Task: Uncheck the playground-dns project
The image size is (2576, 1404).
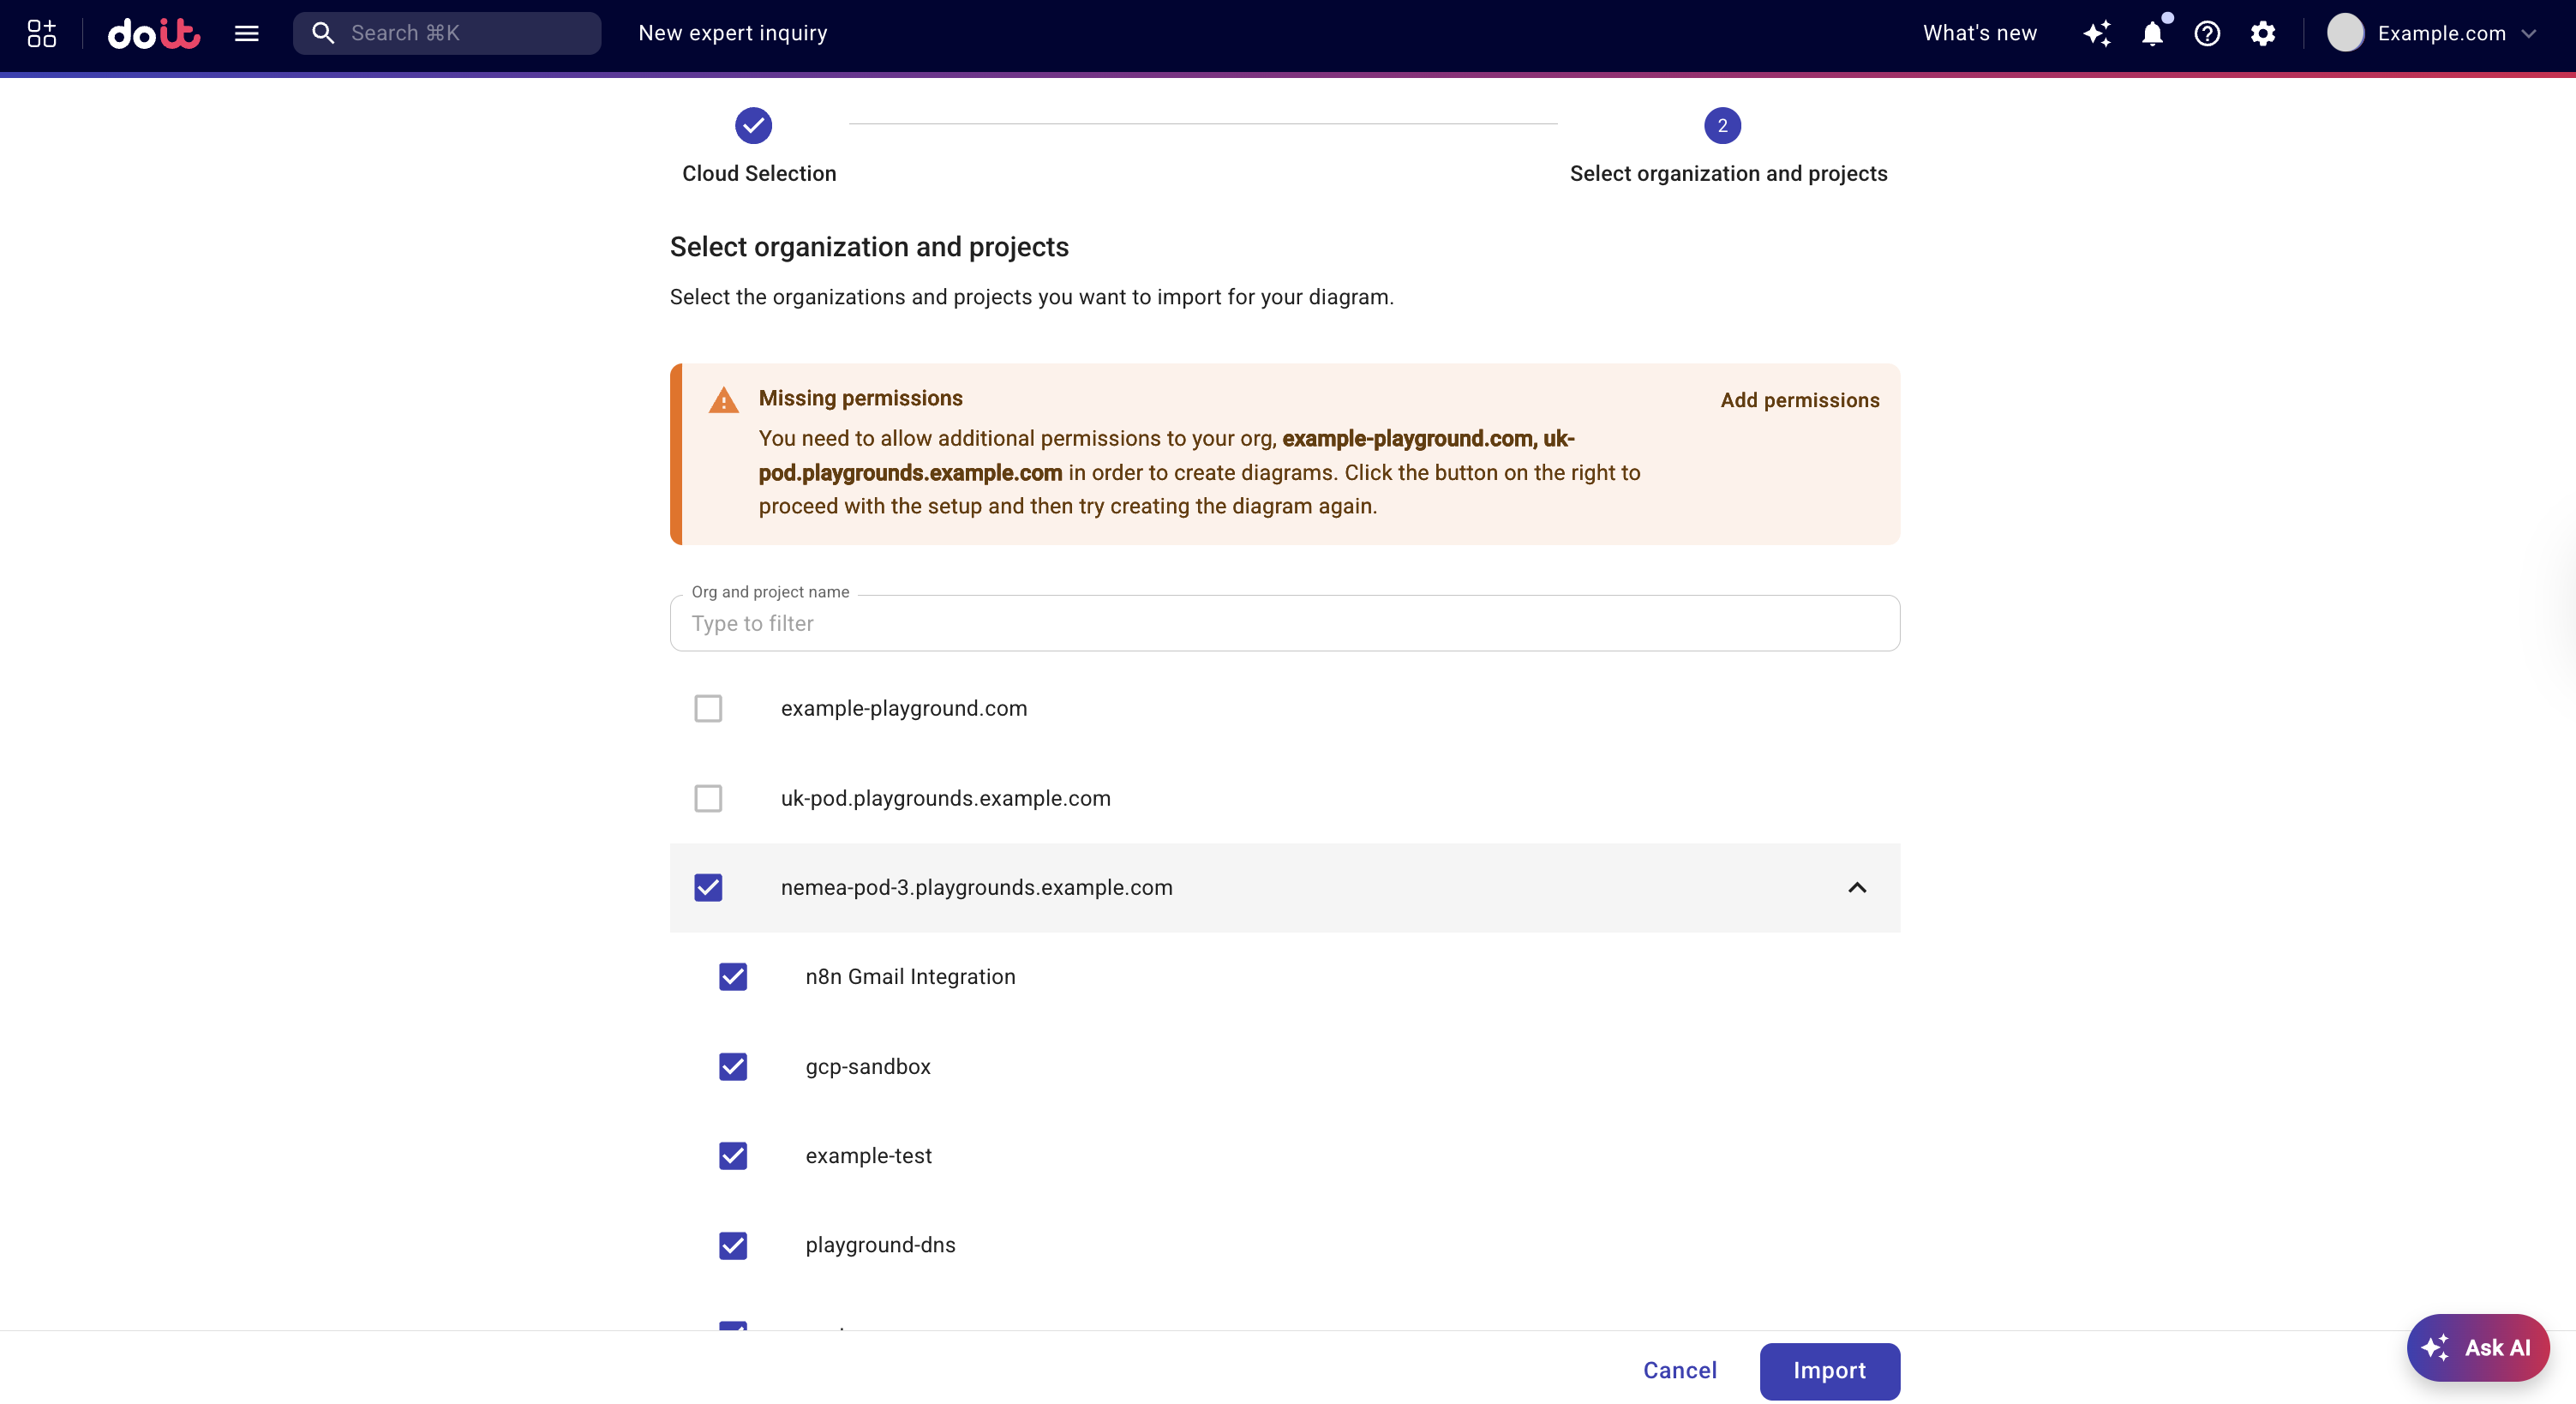Action: (733, 1246)
